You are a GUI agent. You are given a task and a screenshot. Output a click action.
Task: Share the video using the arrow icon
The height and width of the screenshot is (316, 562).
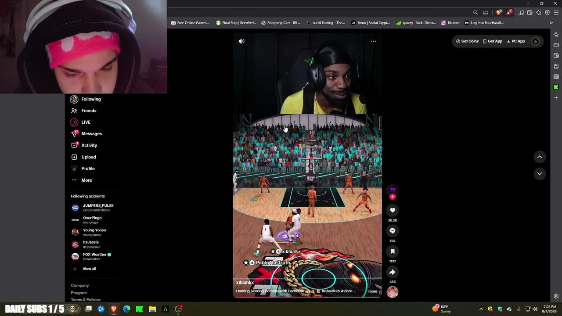[393, 272]
